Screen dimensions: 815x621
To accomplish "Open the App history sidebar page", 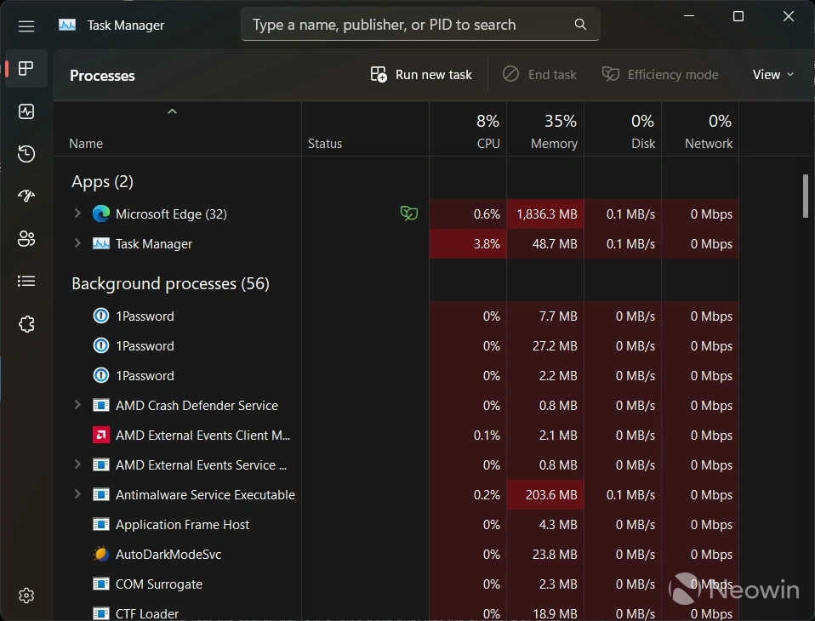I will [26, 154].
